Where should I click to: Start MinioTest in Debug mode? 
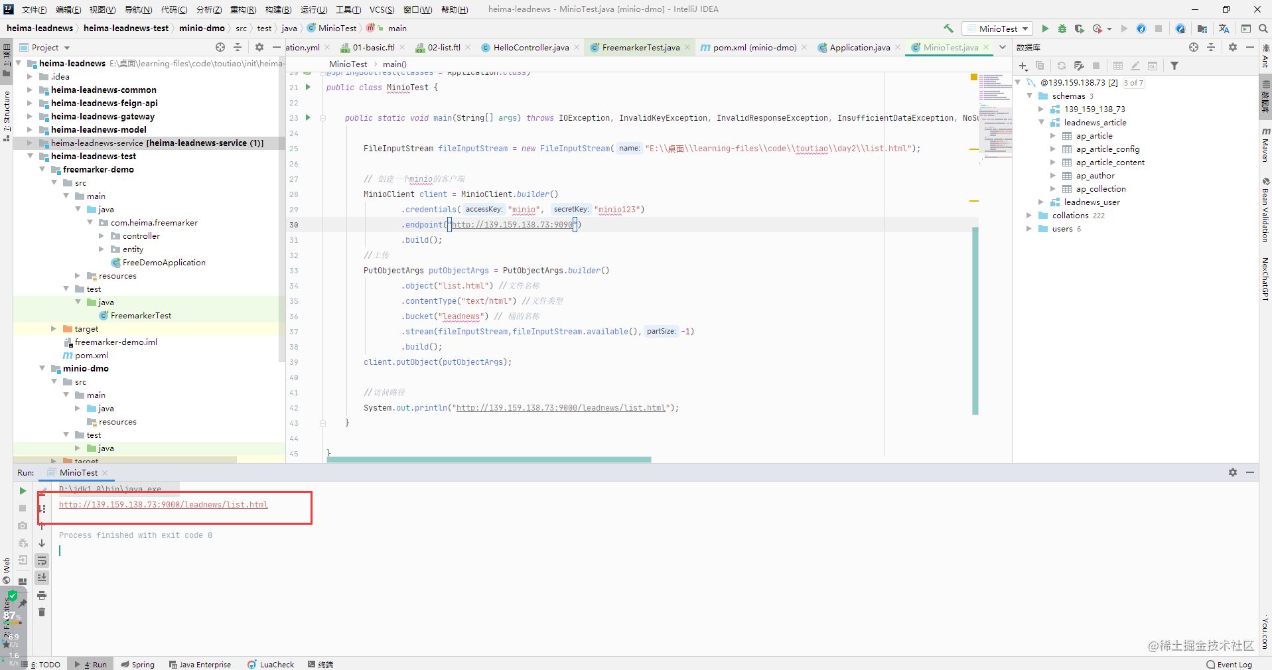coord(1062,29)
